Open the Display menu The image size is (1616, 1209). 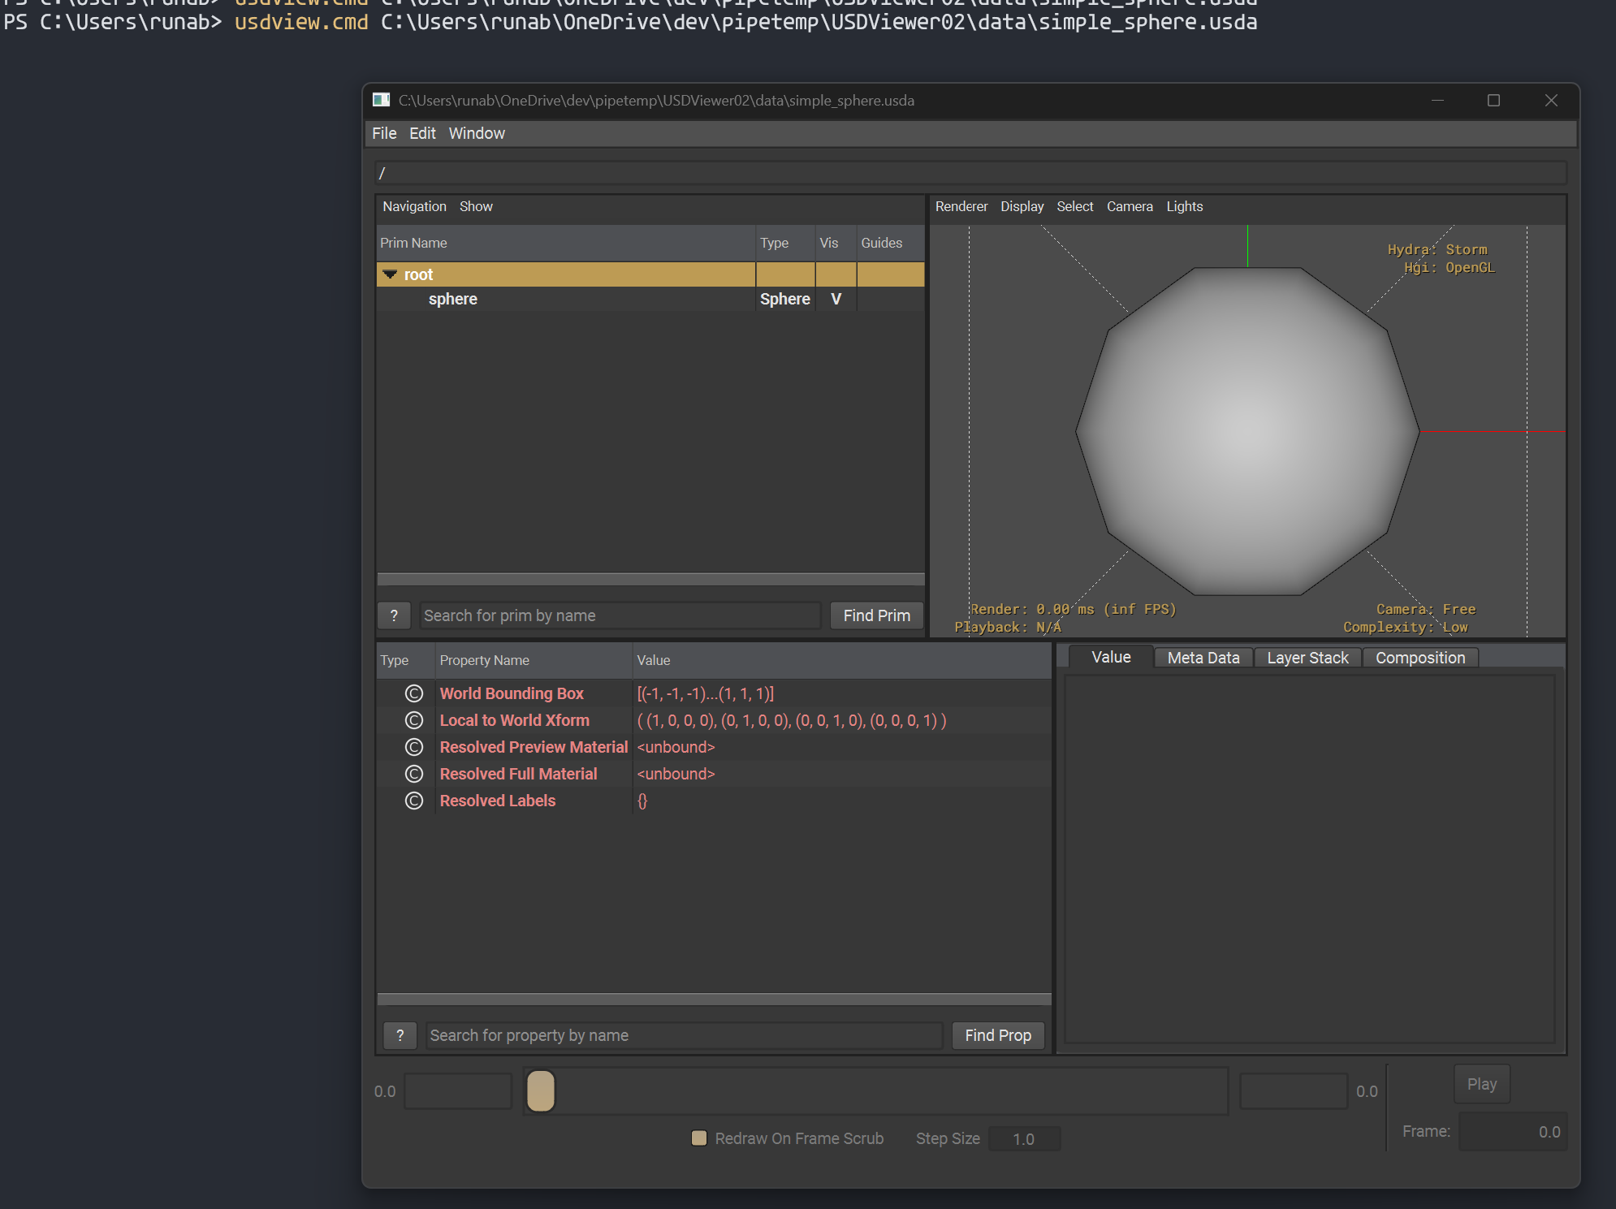1022,206
